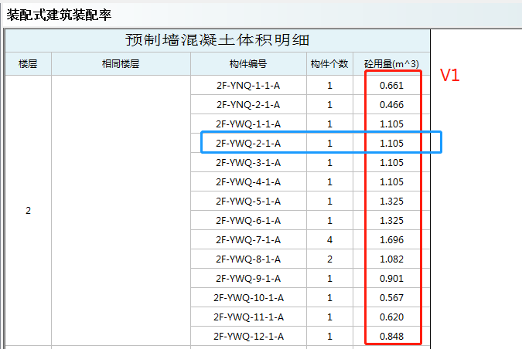Viewport: 522px width, 349px height.
Task: Click the 构件个数 column header
Action: 329,64
